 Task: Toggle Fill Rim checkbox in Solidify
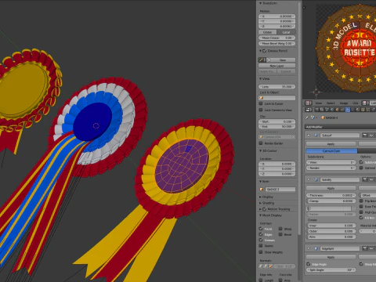coord(361,218)
